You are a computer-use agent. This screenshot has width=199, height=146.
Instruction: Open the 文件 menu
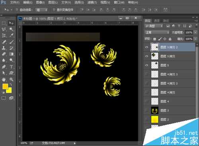click(x=15, y=2)
